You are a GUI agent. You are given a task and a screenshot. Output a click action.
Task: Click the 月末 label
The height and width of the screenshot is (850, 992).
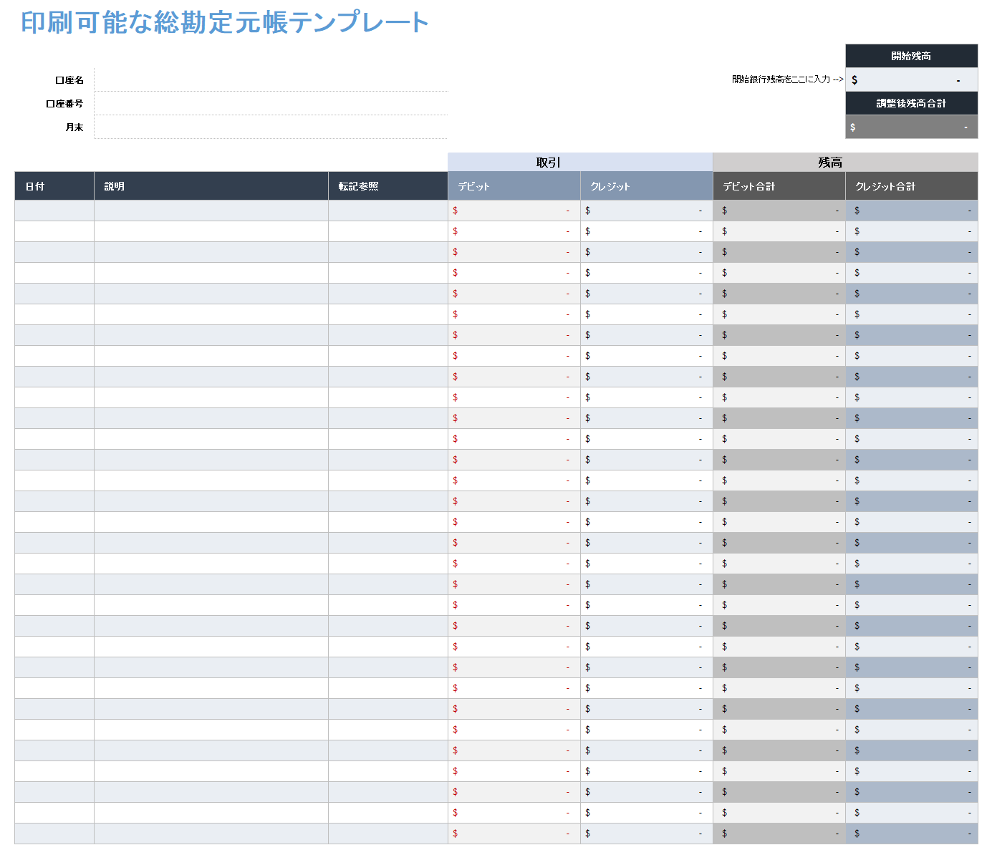(x=74, y=127)
